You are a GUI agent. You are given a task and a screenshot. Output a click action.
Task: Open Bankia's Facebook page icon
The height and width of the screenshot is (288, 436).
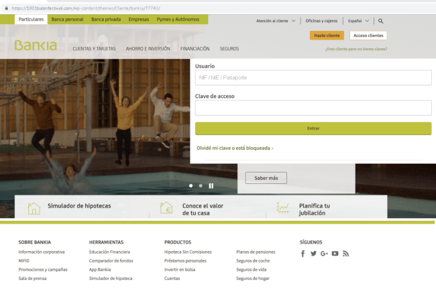click(303, 253)
